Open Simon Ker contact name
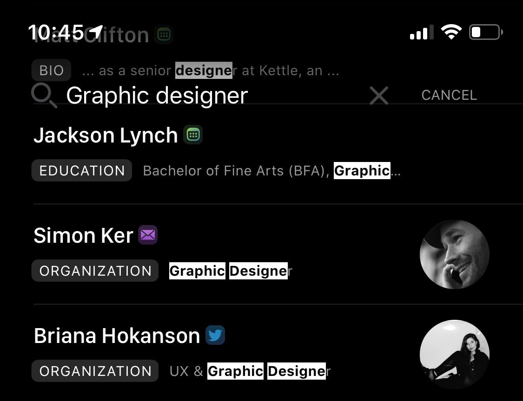This screenshot has height=401, width=523. click(x=83, y=236)
